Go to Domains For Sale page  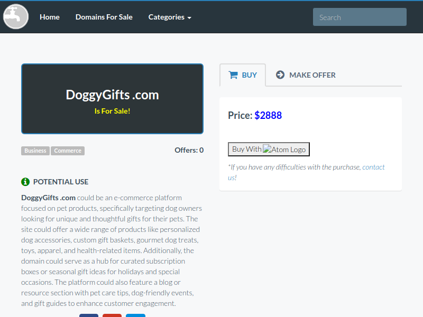pos(104,17)
